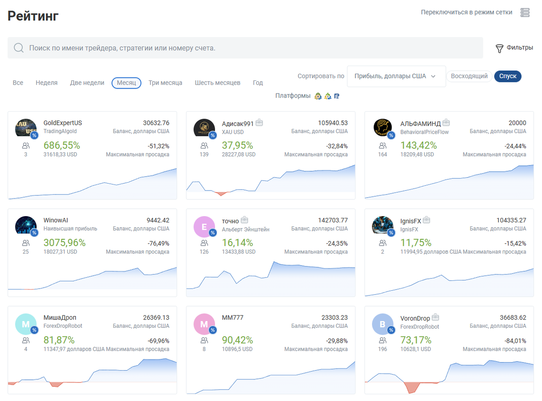Click subscribers icon on GoldExpertUS card
Screen dimensions: 542x401
tap(26, 146)
